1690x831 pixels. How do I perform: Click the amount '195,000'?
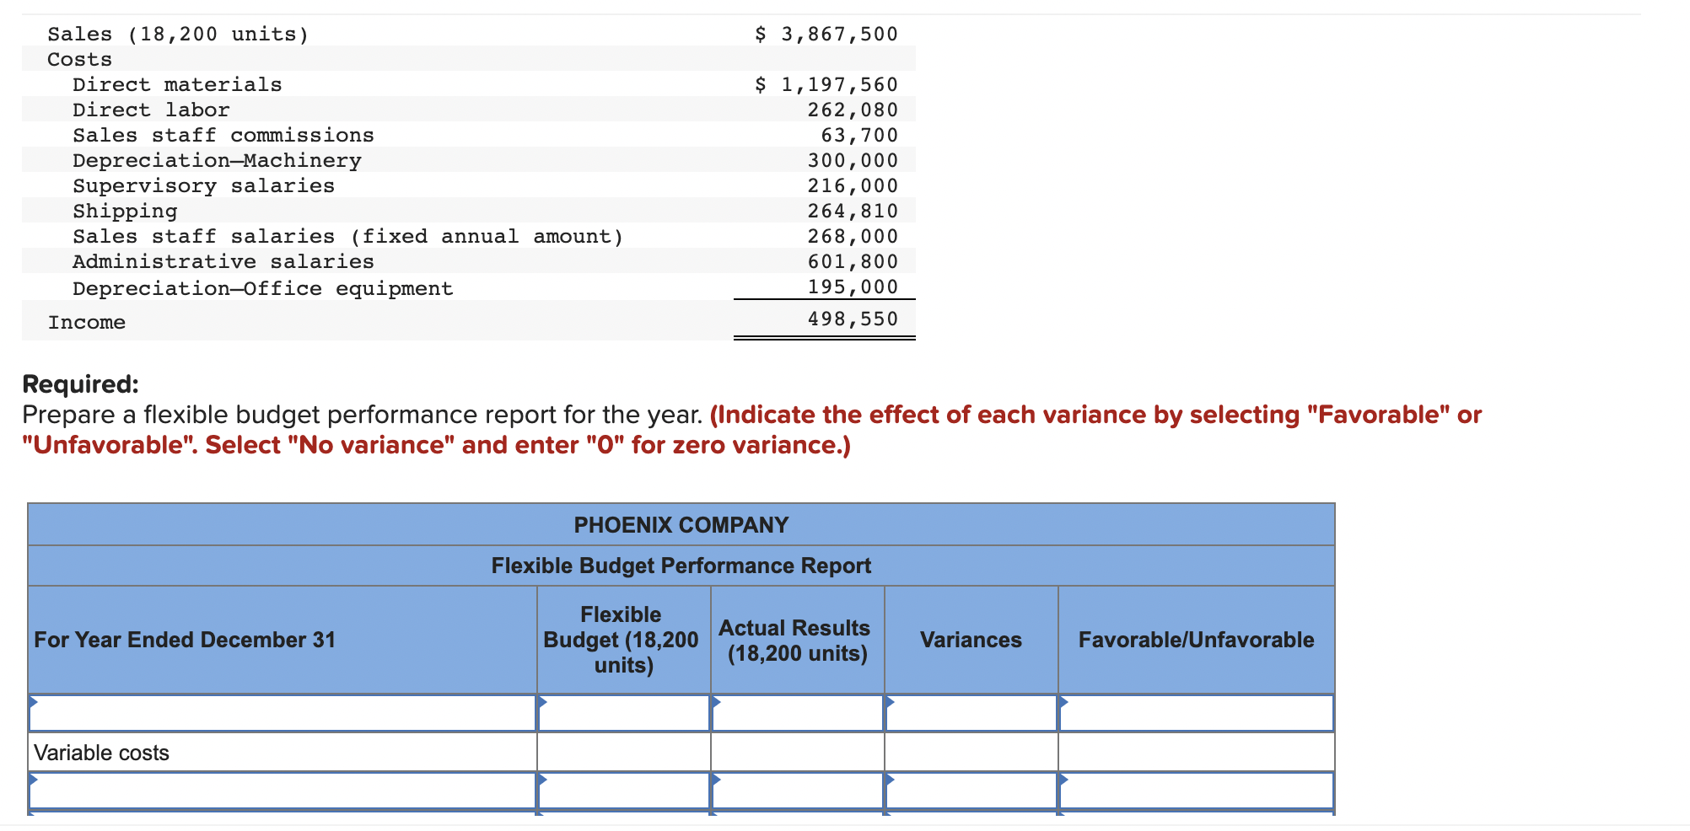click(x=853, y=287)
